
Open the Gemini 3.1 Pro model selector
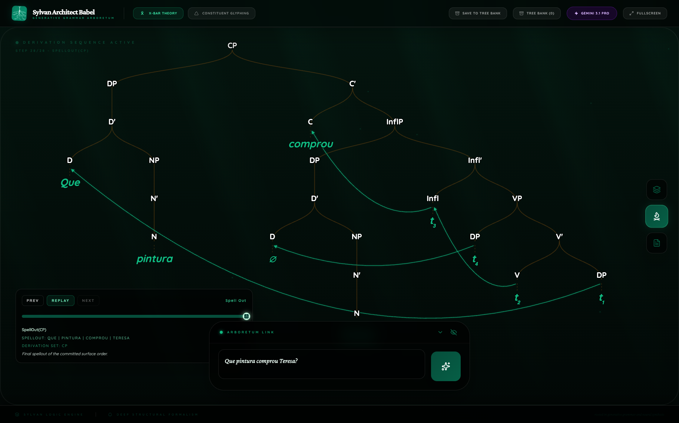[592, 13]
